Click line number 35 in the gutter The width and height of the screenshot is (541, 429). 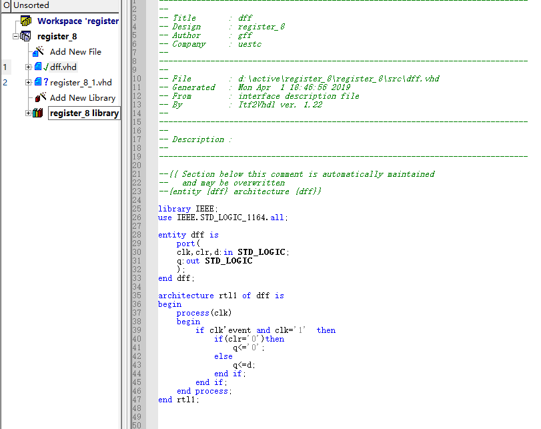point(137,296)
